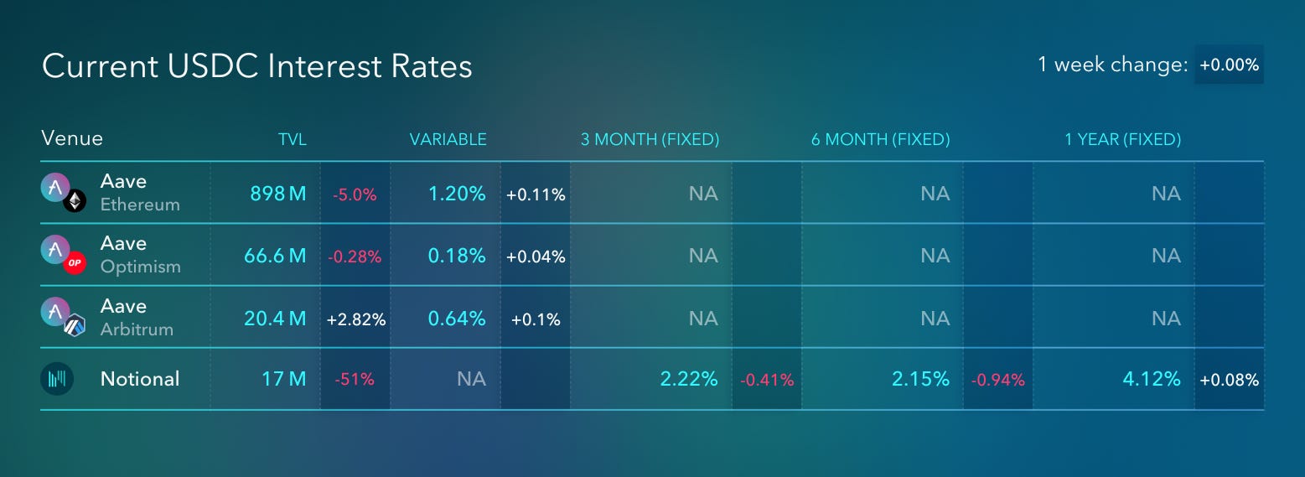The height and width of the screenshot is (477, 1305).
Task: Click the Notional logo icon
Action: click(57, 379)
